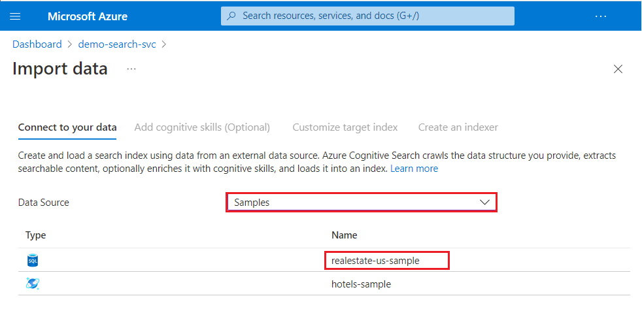
Task: Click the Data Source dropdown chevron
Action: tap(484, 203)
